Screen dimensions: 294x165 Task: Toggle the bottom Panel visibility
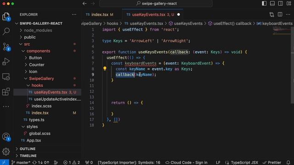272,3
